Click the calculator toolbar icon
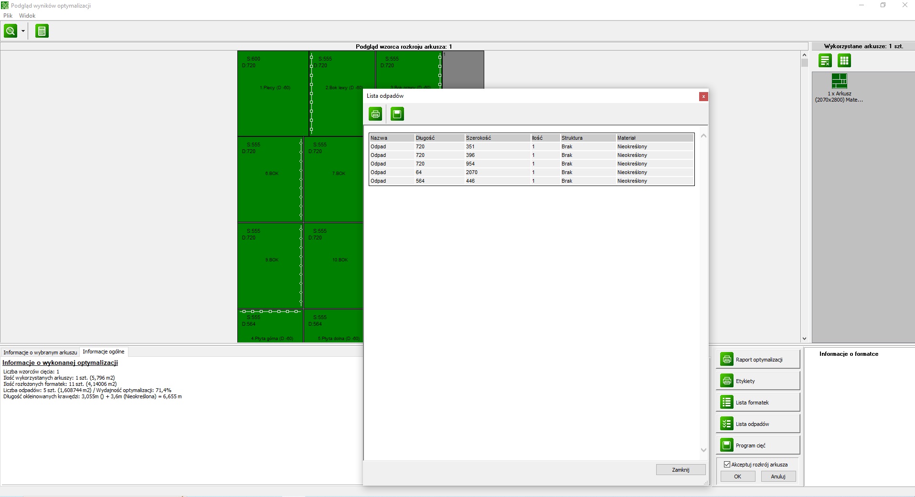The width and height of the screenshot is (915, 497). [42, 31]
